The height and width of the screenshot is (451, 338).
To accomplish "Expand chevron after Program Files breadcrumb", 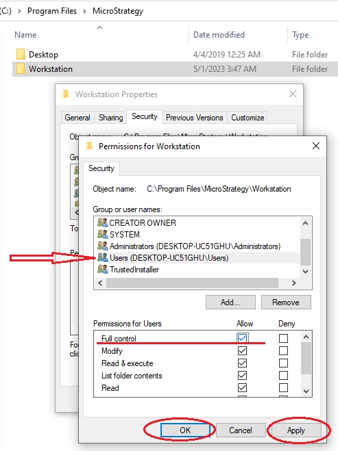I will pyautogui.click(x=84, y=11).
